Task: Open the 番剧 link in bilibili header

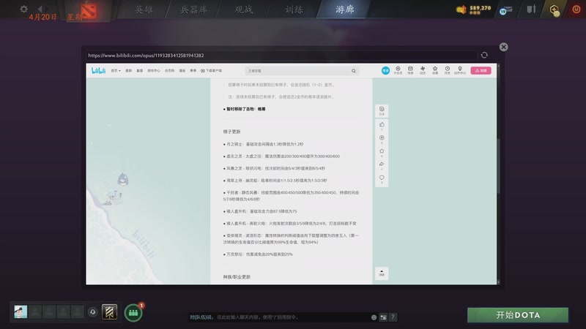Action: click(x=129, y=70)
